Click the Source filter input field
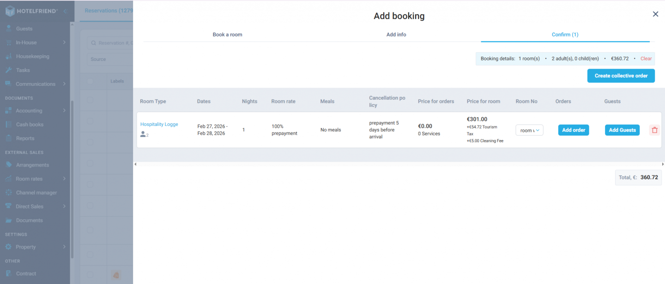The width and height of the screenshot is (665, 284). coord(111,59)
